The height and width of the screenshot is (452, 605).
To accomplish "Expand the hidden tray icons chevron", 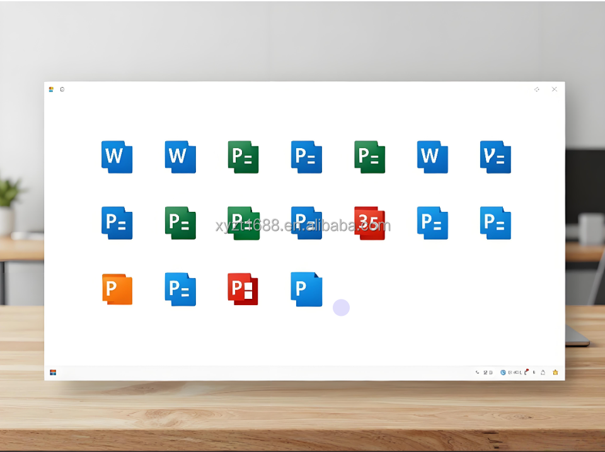I will click(x=477, y=373).
